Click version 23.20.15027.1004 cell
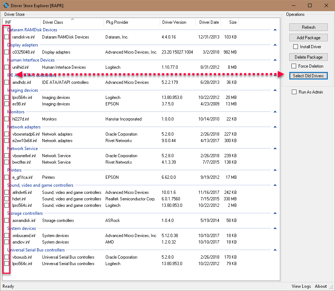This screenshot has width=335, height=291. tap(177, 52)
